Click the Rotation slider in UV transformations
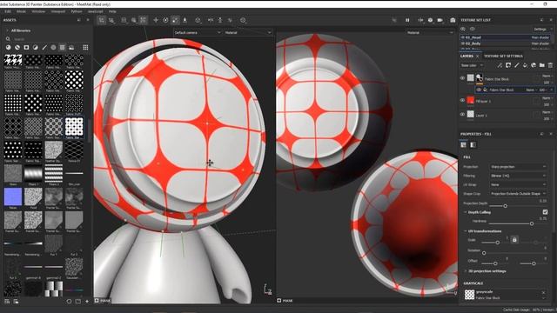557x313 pixels. [513, 253]
